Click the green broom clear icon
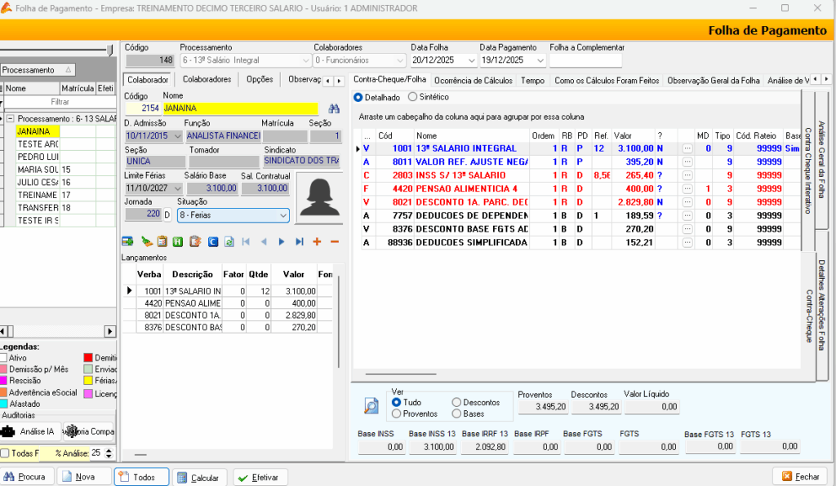The image size is (836, 486). [x=145, y=241]
